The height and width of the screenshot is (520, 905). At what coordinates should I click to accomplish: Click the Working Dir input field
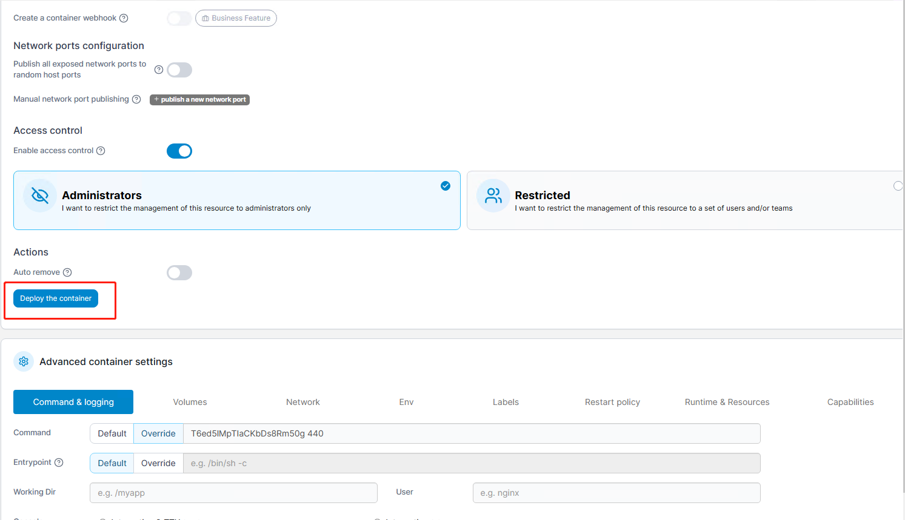233,493
